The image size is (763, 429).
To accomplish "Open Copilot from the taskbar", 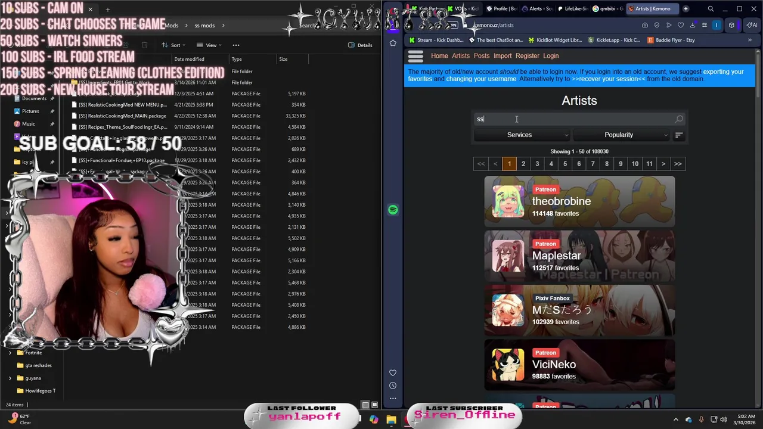I will point(374,419).
